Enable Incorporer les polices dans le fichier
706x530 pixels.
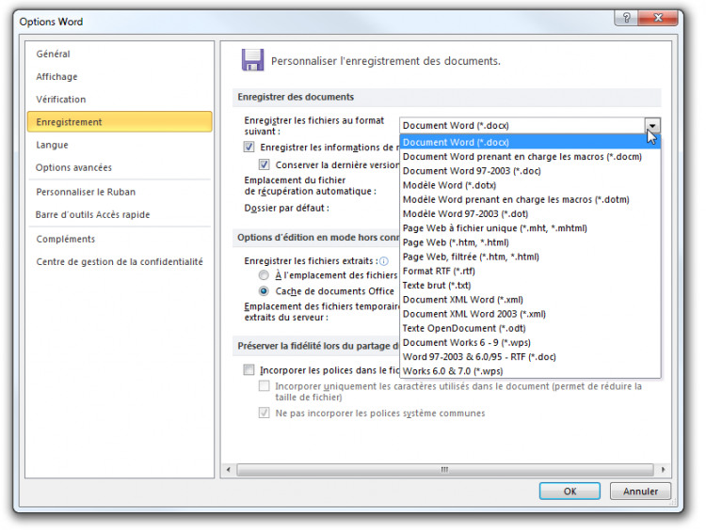pos(249,369)
